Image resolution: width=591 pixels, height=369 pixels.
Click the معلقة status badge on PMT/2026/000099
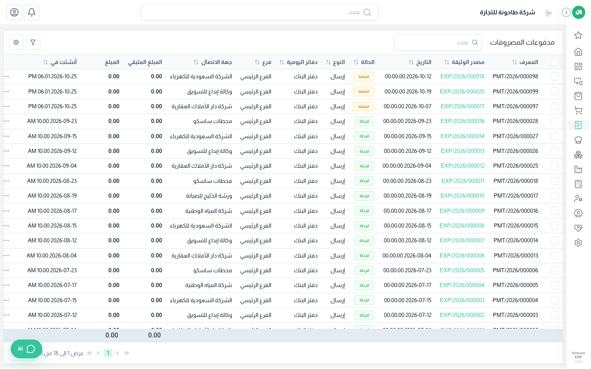364,91
